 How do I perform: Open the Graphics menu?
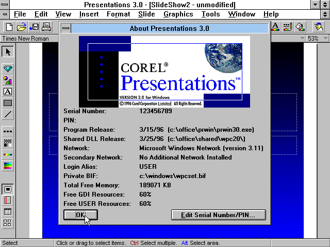pyautogui.click(x=178, y=14)
